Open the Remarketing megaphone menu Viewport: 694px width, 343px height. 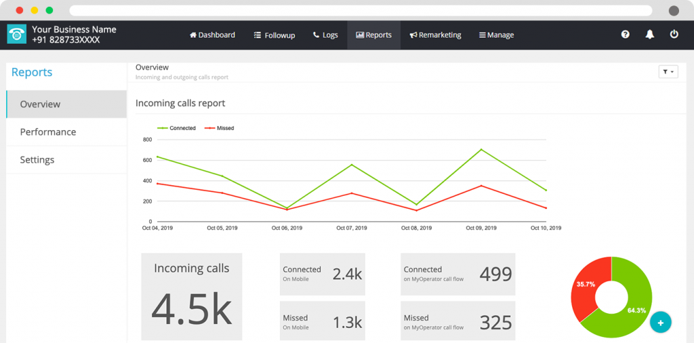435,35
